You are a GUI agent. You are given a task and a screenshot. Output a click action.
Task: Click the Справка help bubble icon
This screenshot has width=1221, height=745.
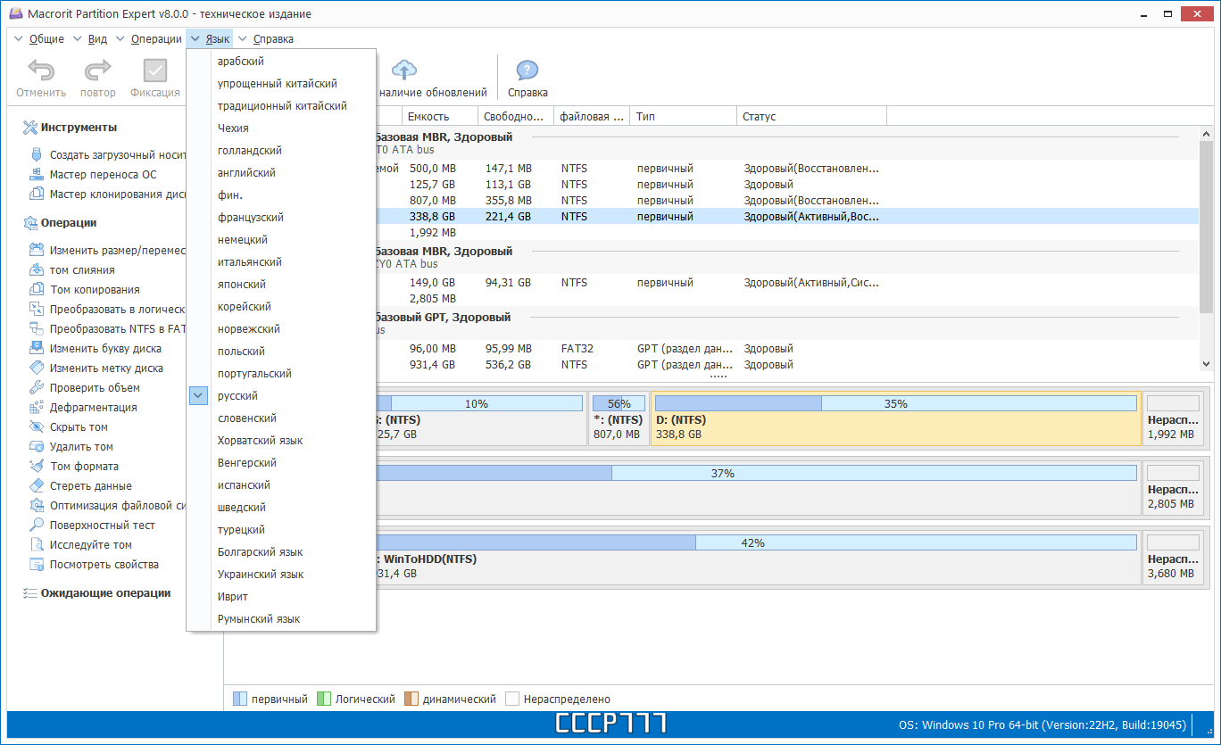(x=527, y=70)
